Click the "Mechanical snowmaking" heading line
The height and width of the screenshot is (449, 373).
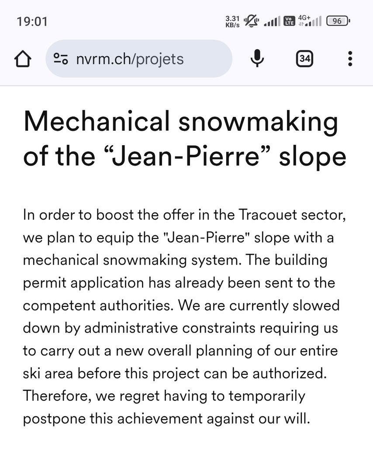tap(181, 121)
